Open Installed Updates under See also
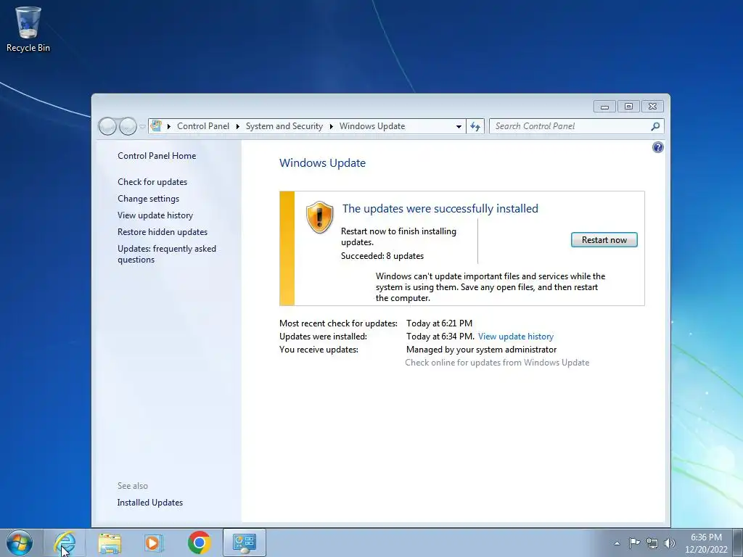The width and height of the screenshot is (743, 557). pos(149,503)
